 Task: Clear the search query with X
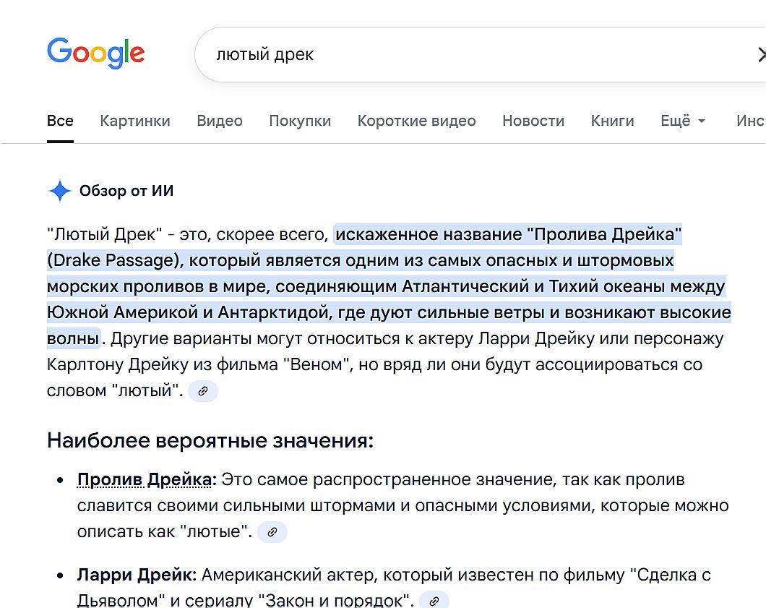760,55
